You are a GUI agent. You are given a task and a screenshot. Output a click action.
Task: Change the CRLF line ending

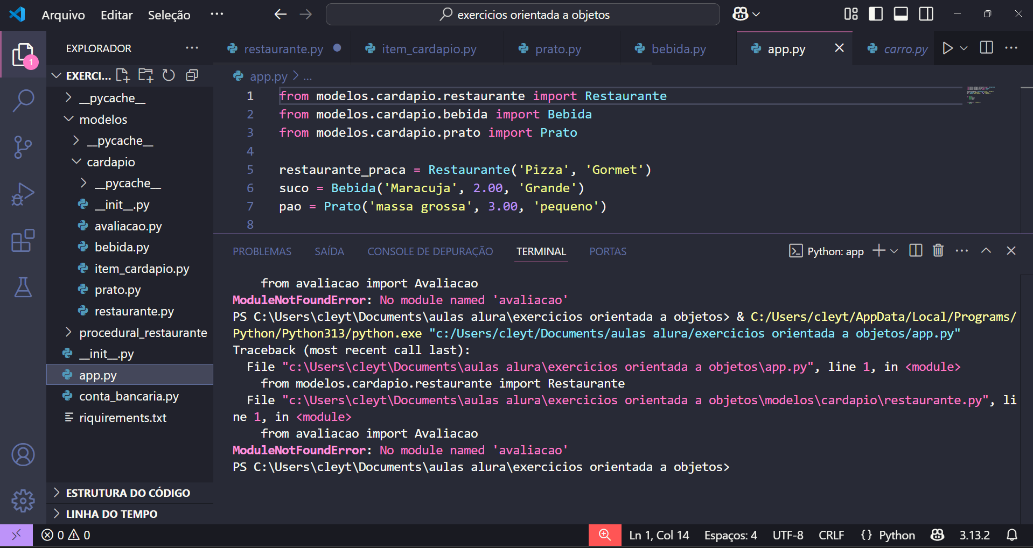tap(831, 535)
